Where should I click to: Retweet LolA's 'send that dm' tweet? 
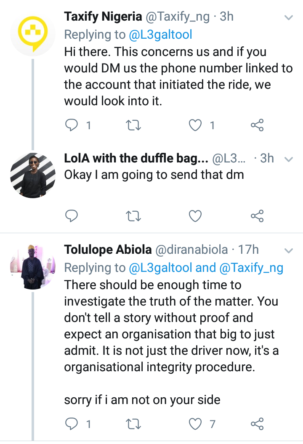(x=134, y=216)
